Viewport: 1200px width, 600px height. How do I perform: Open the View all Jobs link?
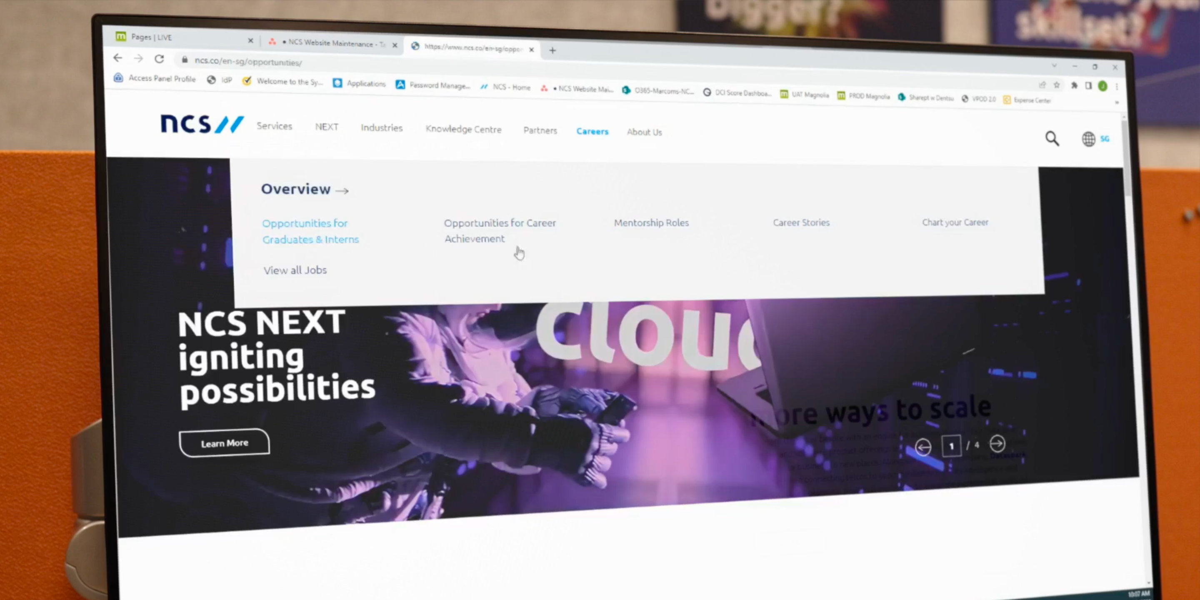[x=295, y=270]
